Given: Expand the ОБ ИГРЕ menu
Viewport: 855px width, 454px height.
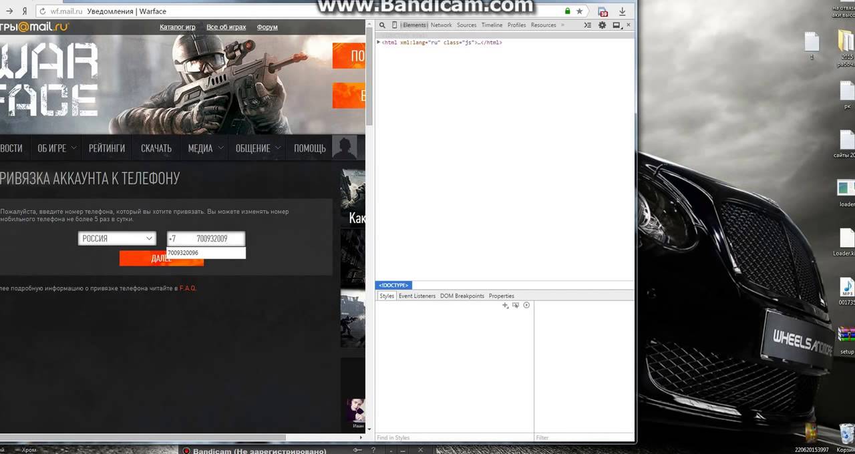Looking at the screenshot, I should 57,148.
